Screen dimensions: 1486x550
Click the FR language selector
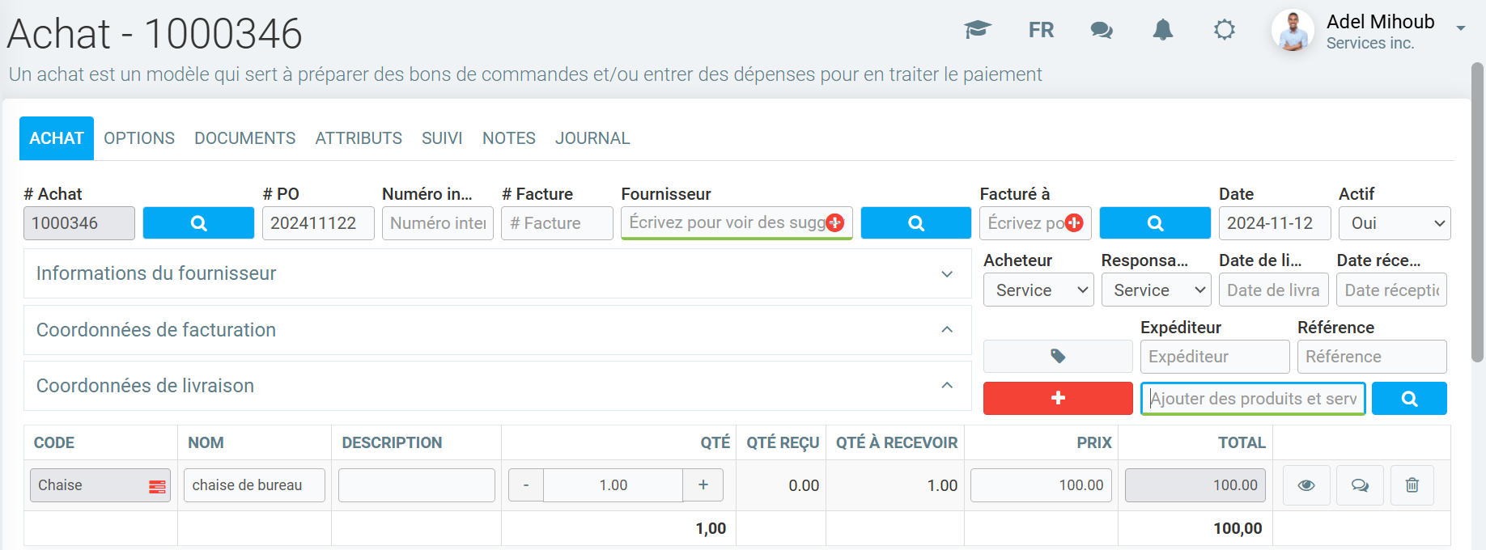(x=1041, y=30)
